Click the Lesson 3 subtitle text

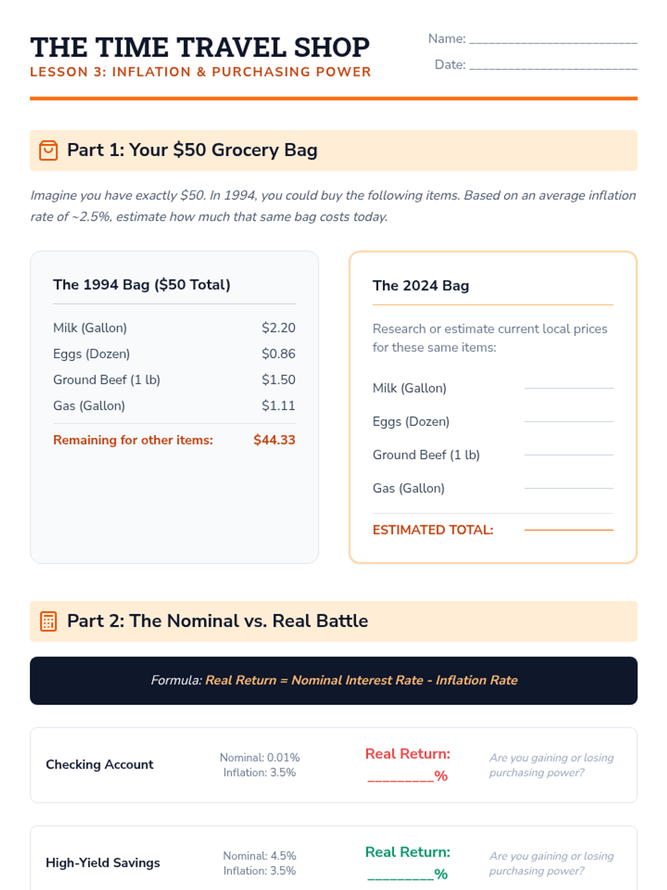pyautogui.click(x=200, y=72)
